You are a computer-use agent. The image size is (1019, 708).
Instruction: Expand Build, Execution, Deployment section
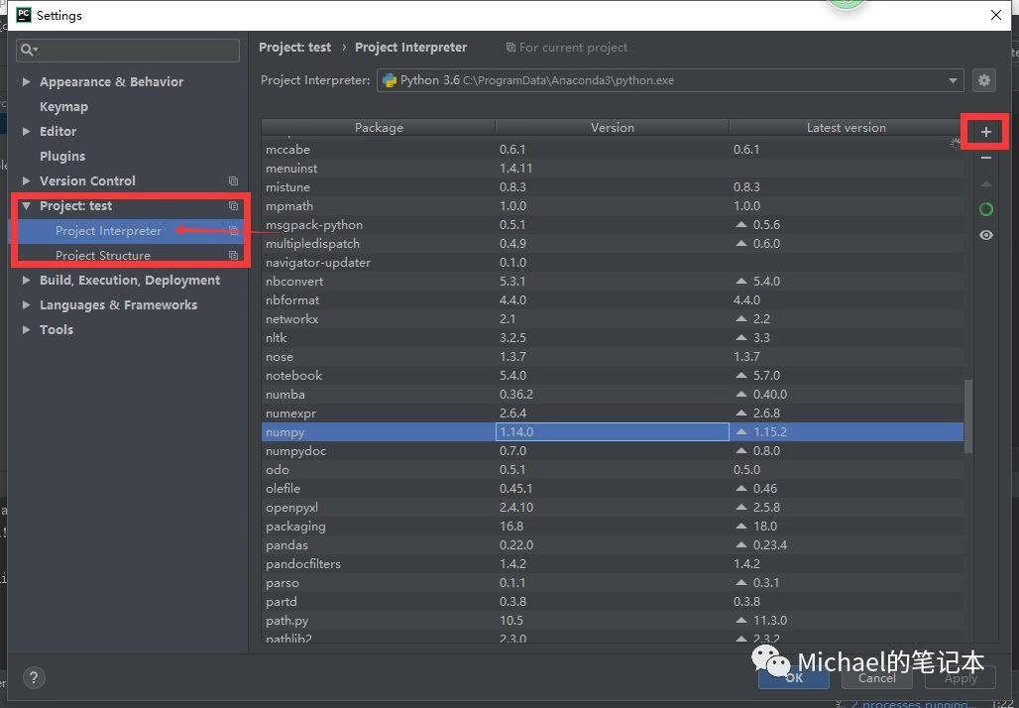point(27,281)
